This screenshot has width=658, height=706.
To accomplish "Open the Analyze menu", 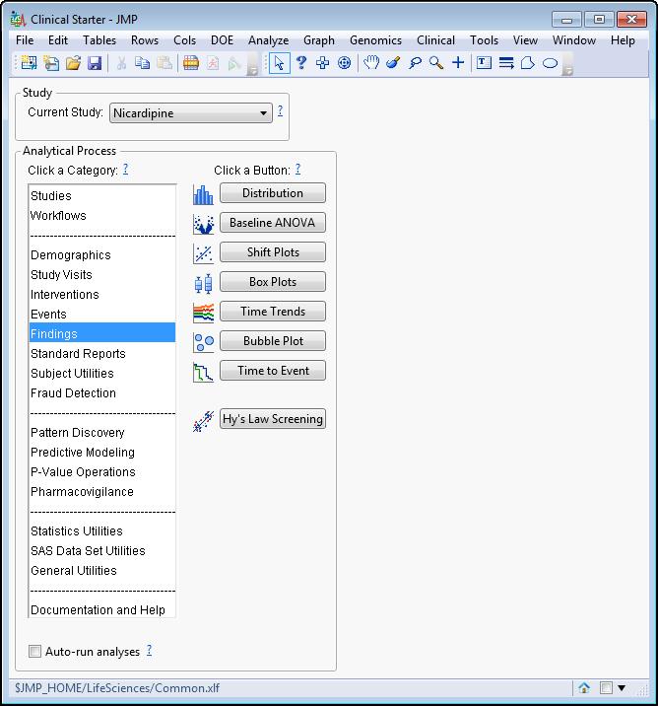I will pyautogui.click(x=269, y=40).
